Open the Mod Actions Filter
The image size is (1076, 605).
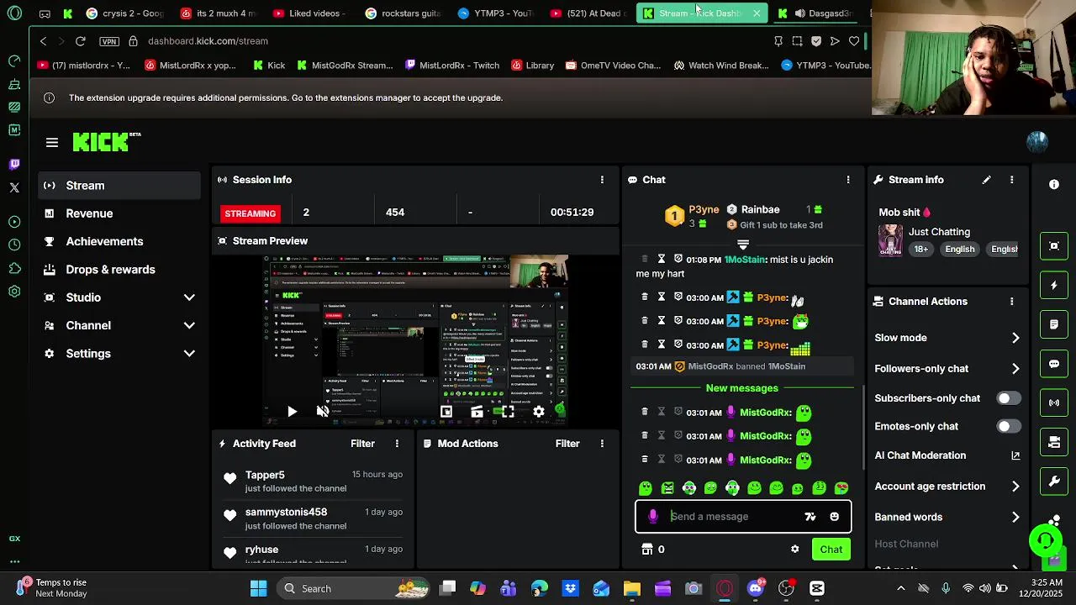point(567,444)
